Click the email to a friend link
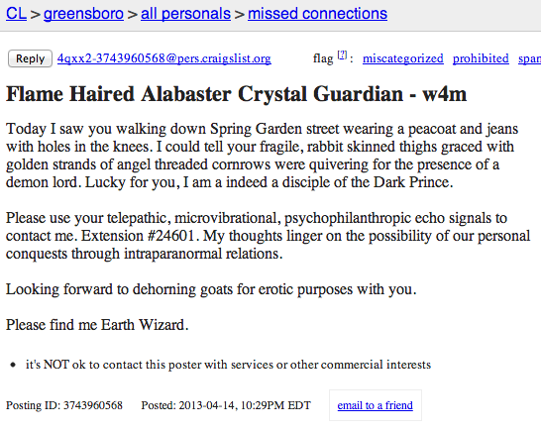Viewport: 541px width, 432px height. (x=376, y=405)
